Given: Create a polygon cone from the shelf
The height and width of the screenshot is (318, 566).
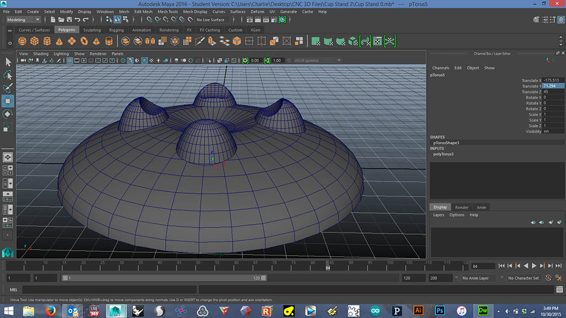Looking at the screenshot, I should (59, 41).
